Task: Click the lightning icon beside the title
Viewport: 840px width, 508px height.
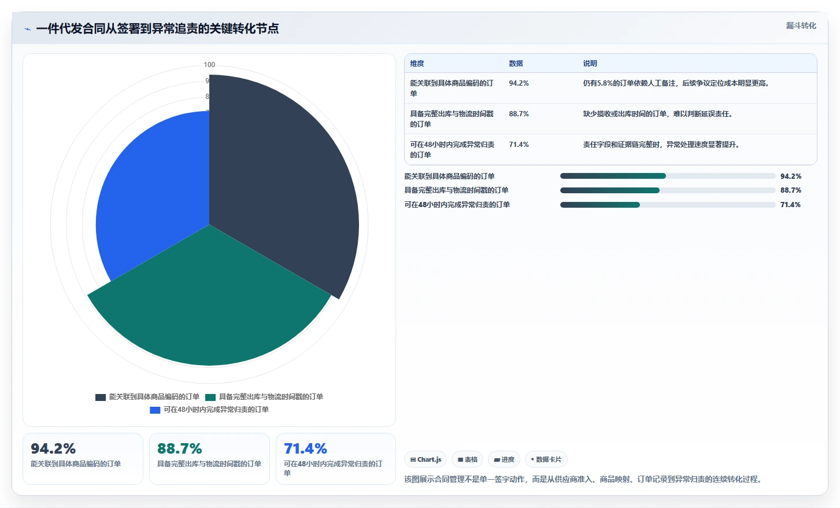Action: point(27,29)
